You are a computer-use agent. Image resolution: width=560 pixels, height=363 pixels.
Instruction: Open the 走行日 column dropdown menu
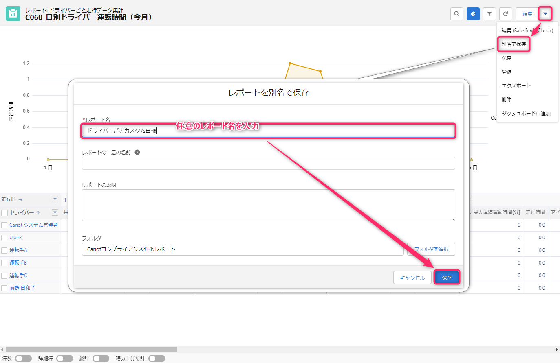[x=55, y=199]
